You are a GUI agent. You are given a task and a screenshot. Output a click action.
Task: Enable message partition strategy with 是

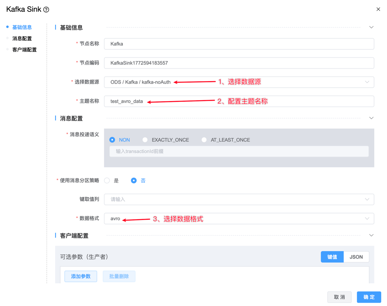tap(107, 181)
